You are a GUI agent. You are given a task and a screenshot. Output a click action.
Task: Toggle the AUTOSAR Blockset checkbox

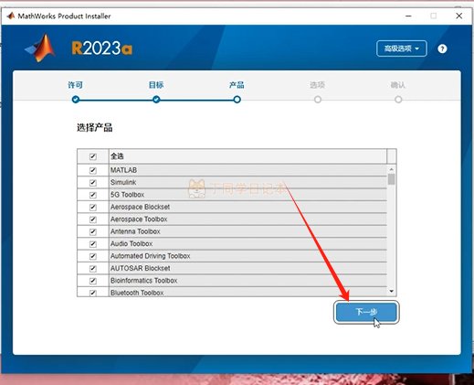pos(93,269)
